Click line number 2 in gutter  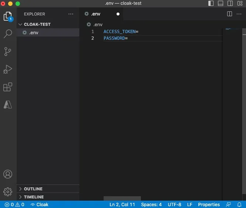coord(93,38)
